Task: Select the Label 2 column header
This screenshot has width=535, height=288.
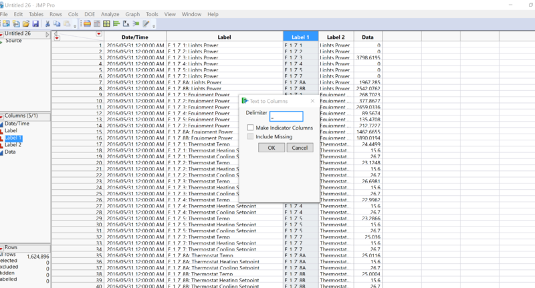Action: pos(336,37)
